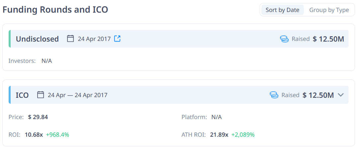Open the external link icon beside 24 Apr 2017

117,39
